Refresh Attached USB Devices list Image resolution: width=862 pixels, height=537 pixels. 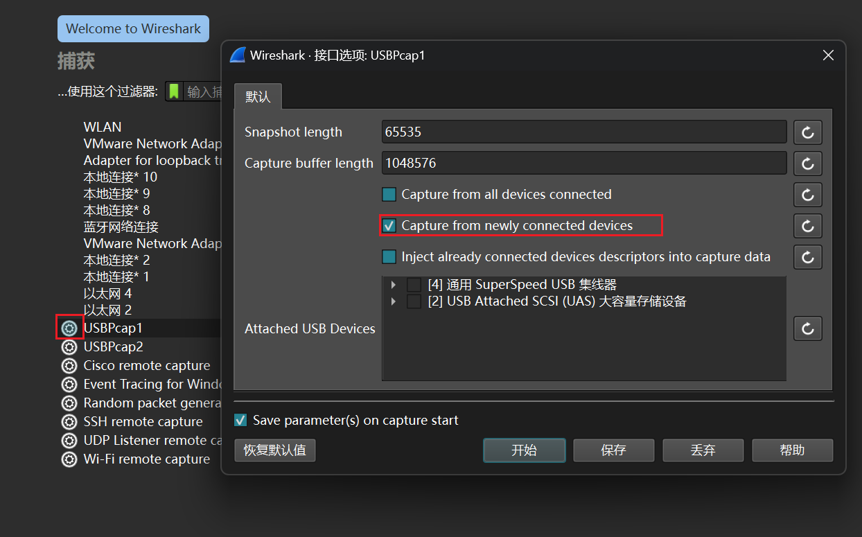point(808,328)
